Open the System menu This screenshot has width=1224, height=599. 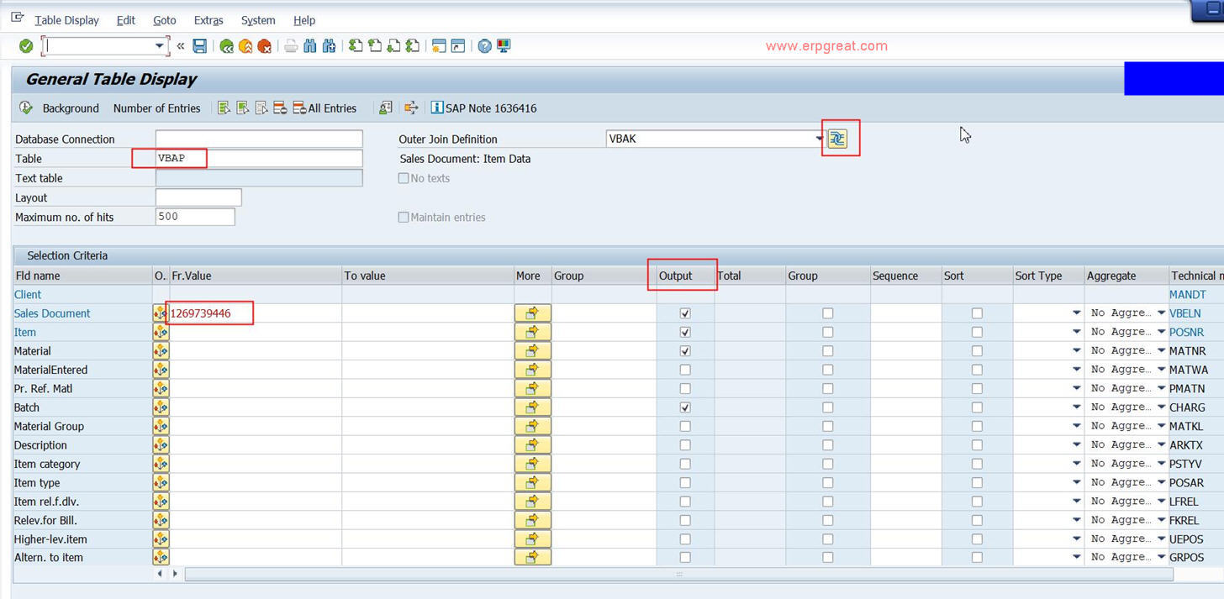tap(258, 20)
